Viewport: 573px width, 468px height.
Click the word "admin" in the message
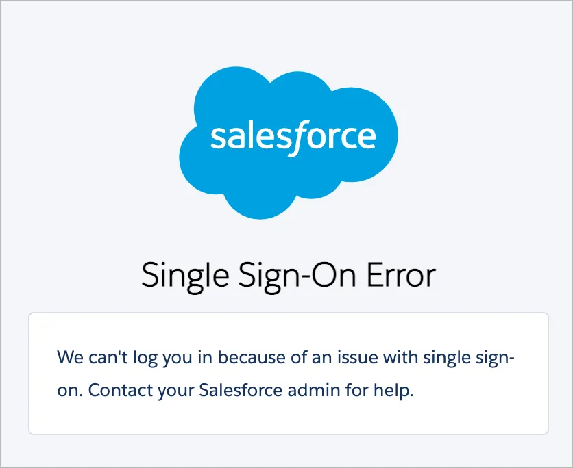click(304, 391)
